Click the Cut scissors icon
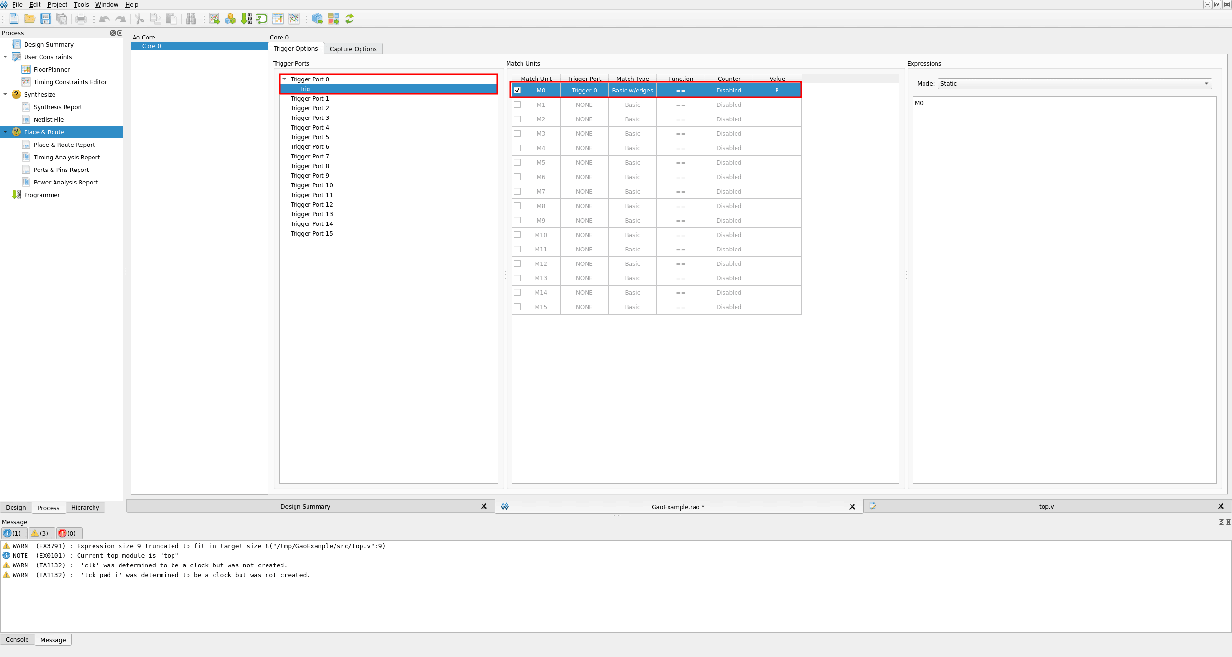This screenshot has height=657, width=1232. coord(140,19)
